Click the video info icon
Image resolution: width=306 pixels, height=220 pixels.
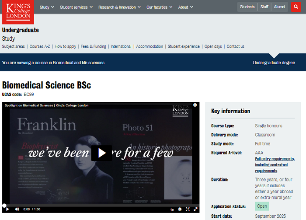(x=195, y=105)
